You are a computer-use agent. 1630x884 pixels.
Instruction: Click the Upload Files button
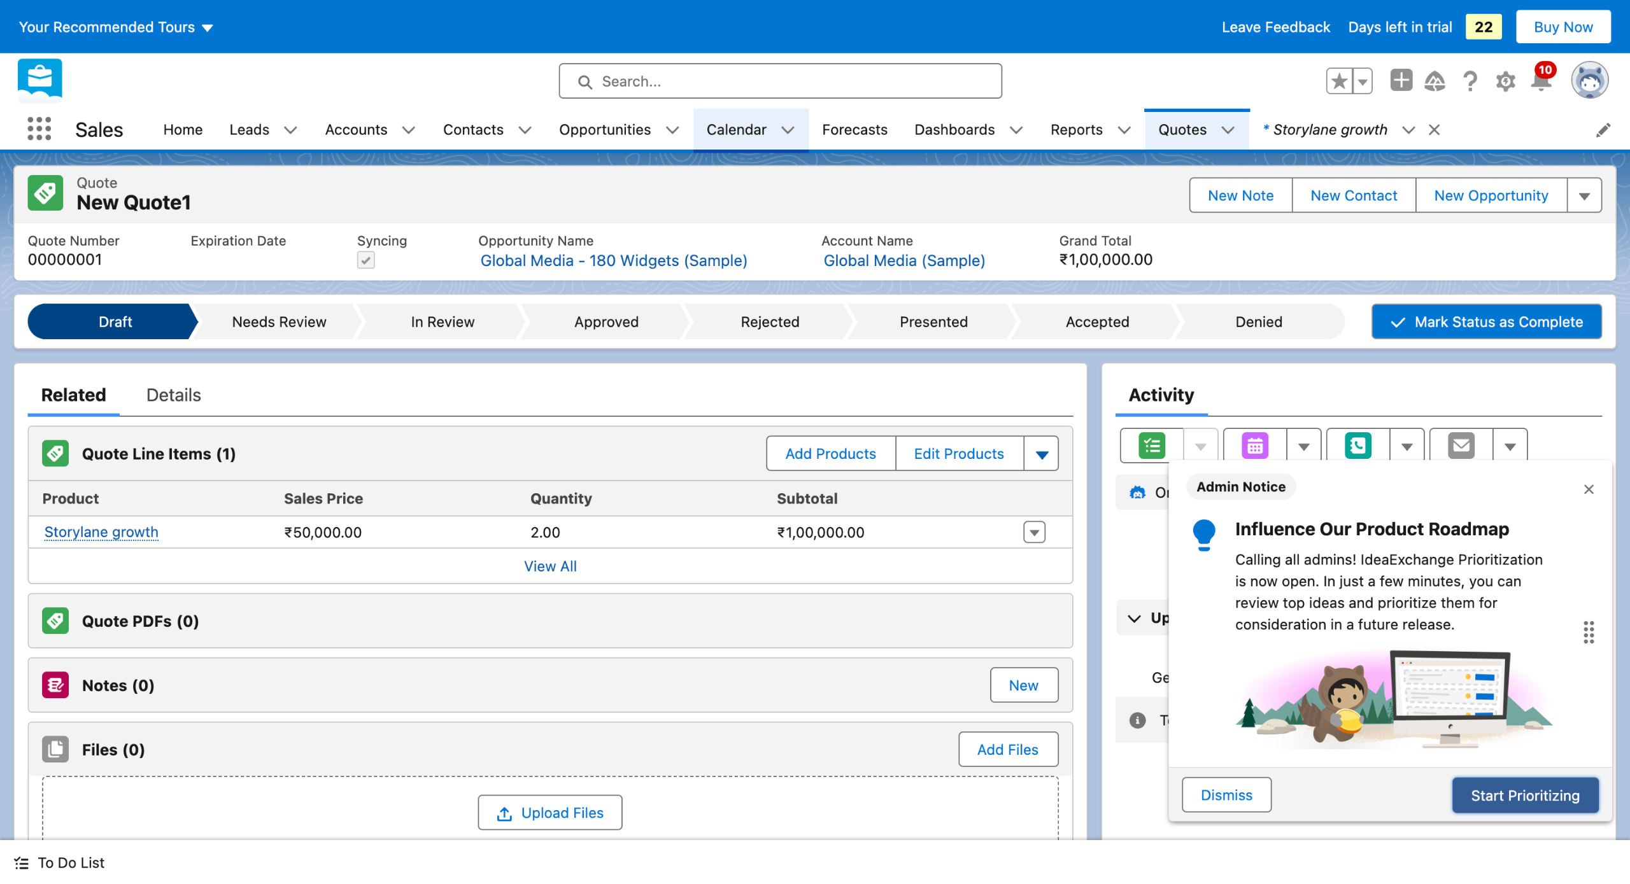tap(550, 813)
